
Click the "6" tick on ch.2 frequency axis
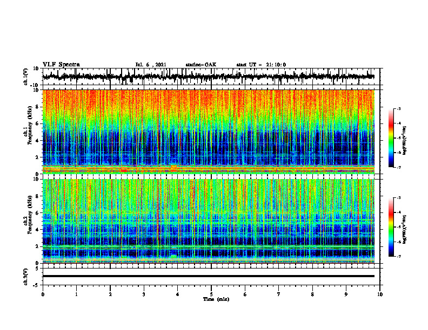click(37, 213)
